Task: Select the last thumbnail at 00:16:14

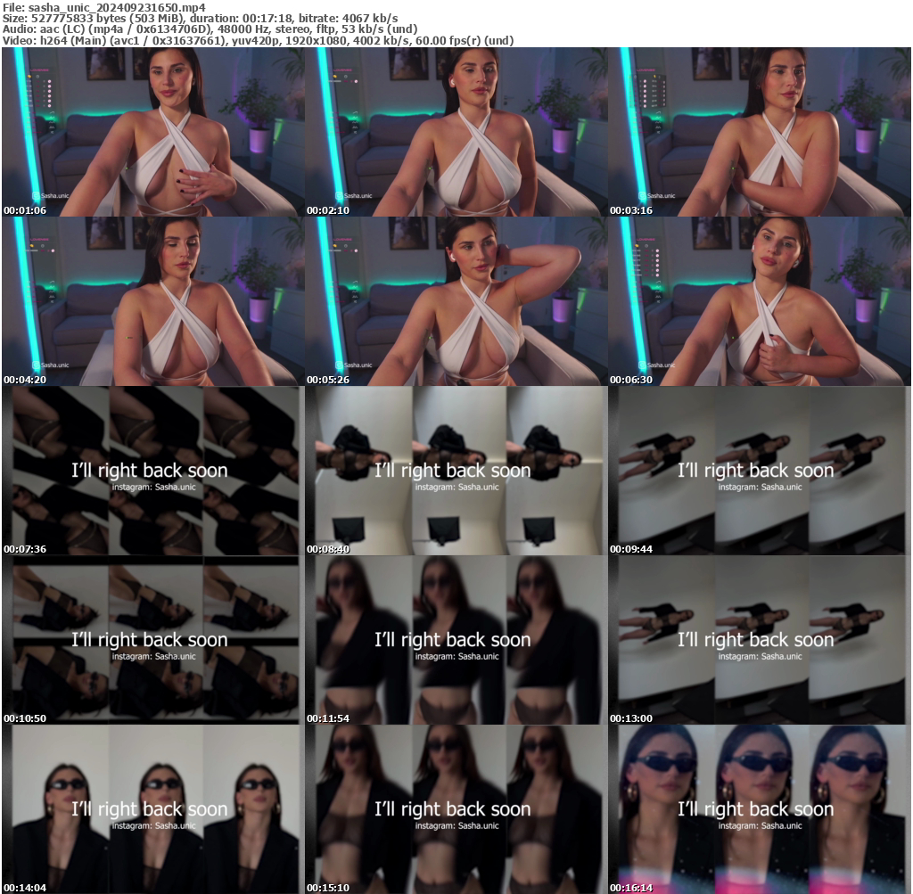Action: tap(759, 809)
